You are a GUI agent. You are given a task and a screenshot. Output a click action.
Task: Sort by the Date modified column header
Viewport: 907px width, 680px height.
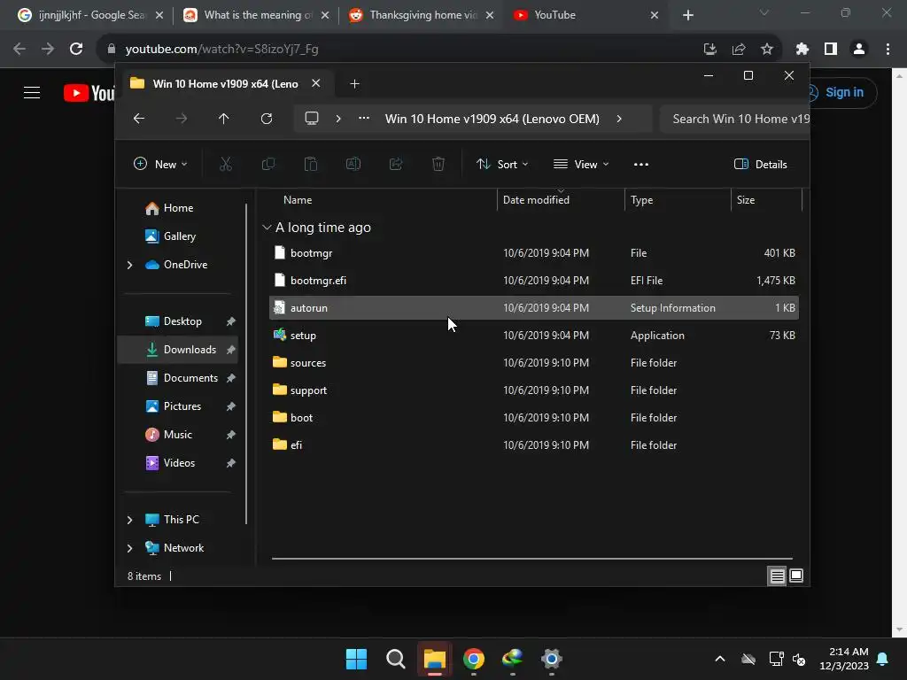click(x=561, y=200)
